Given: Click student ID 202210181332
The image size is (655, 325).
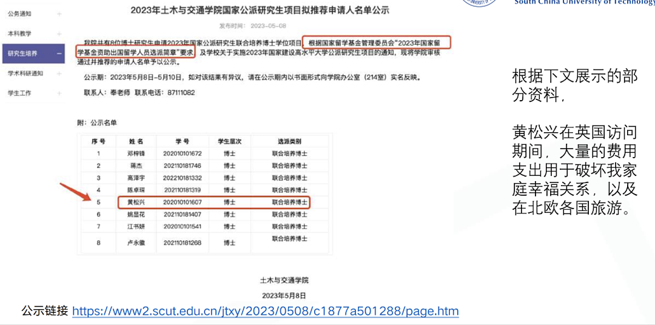Looking at the screenshot, I should click(x=182, y=178).
